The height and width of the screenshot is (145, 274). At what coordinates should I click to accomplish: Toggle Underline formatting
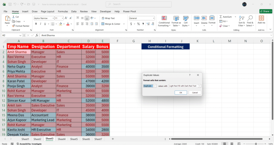pos(45,24)
